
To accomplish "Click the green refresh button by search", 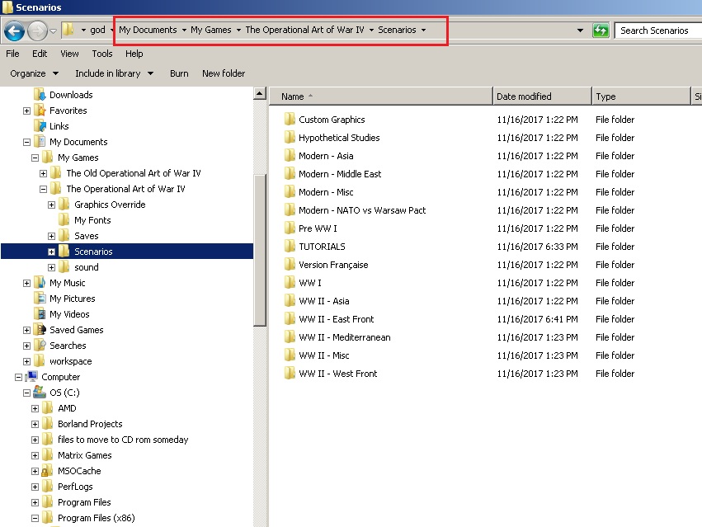I will click(601, 31).
